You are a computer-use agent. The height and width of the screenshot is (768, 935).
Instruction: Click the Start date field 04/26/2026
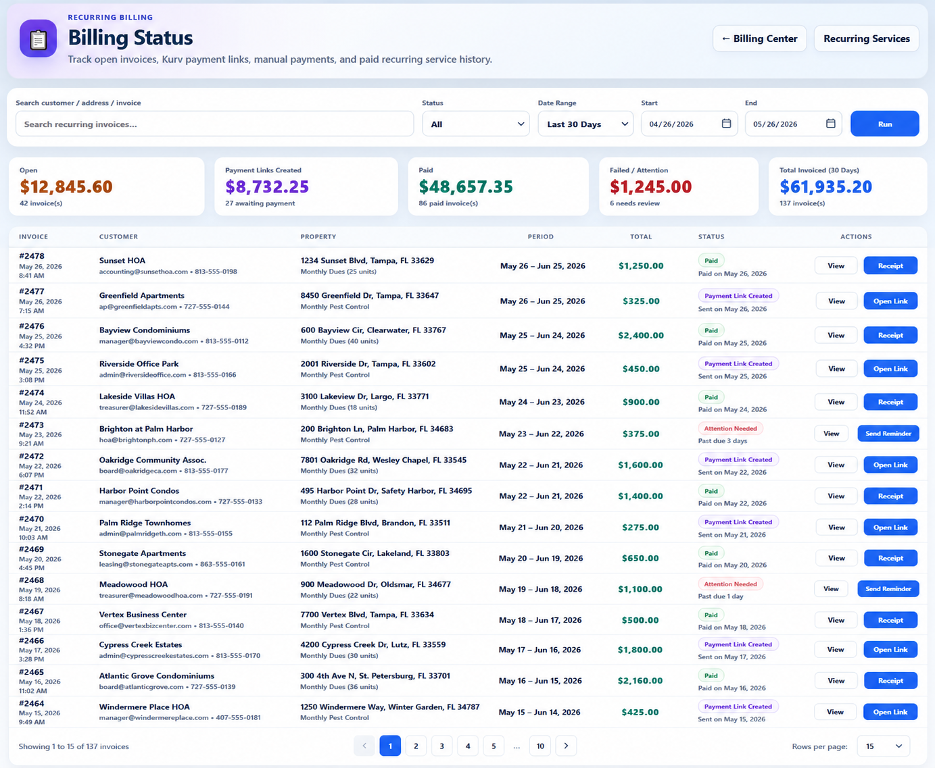689,124
